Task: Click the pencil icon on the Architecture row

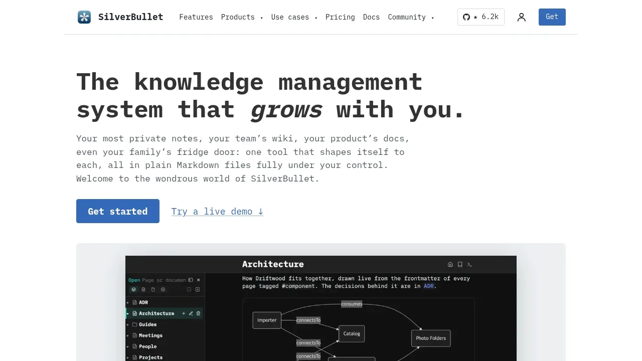Action: (x=191, y=313)
